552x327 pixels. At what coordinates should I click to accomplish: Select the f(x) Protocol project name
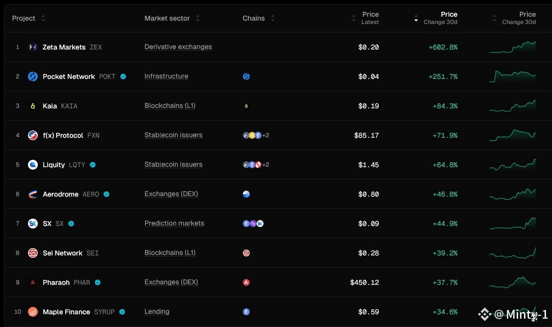tap(63, 135)
